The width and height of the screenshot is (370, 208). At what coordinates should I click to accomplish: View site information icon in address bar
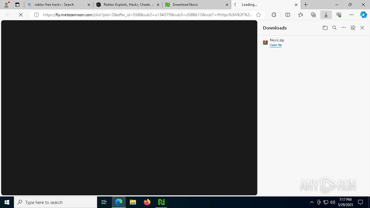click(x=36, y=15)
